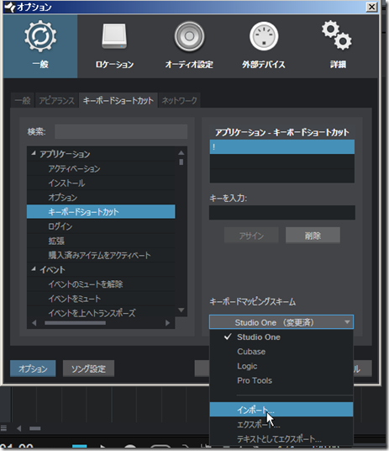Click エクスポート... in scheme menu
The height and width of the screenshot is (451, 389).
(x=281, y=424)
